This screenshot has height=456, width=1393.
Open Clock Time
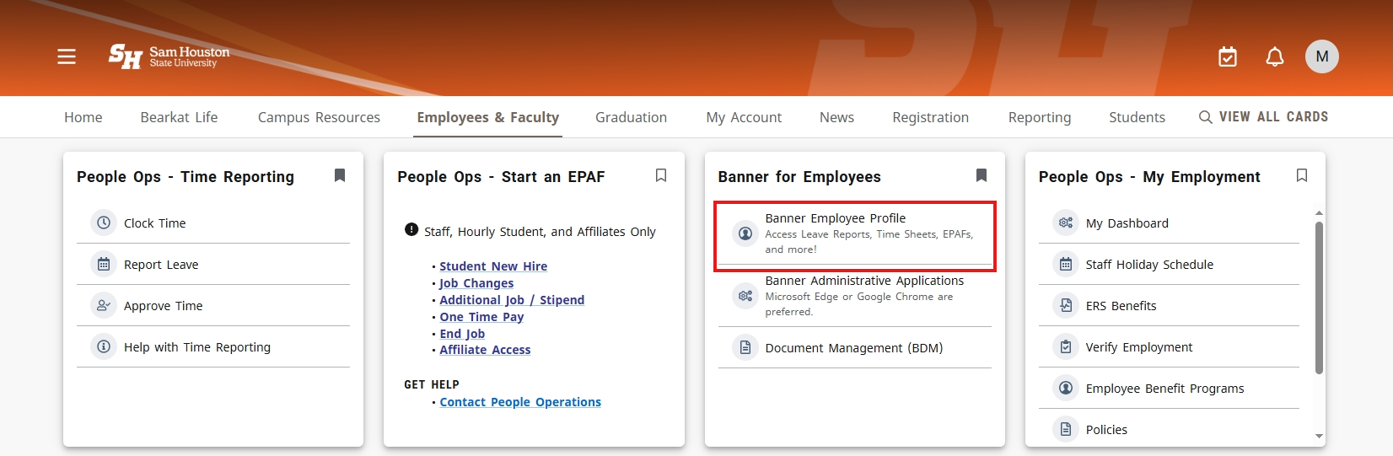(213, 223)
